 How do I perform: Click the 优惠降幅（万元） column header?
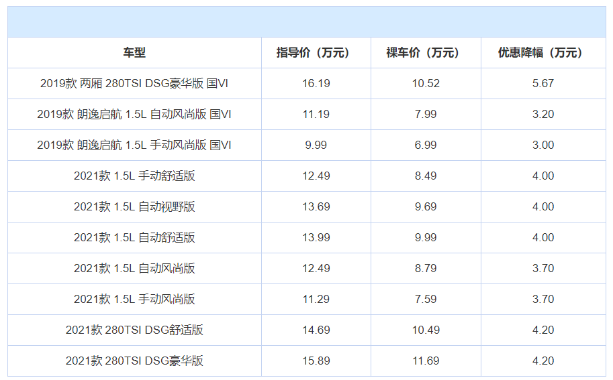click(x=543, y=53)
